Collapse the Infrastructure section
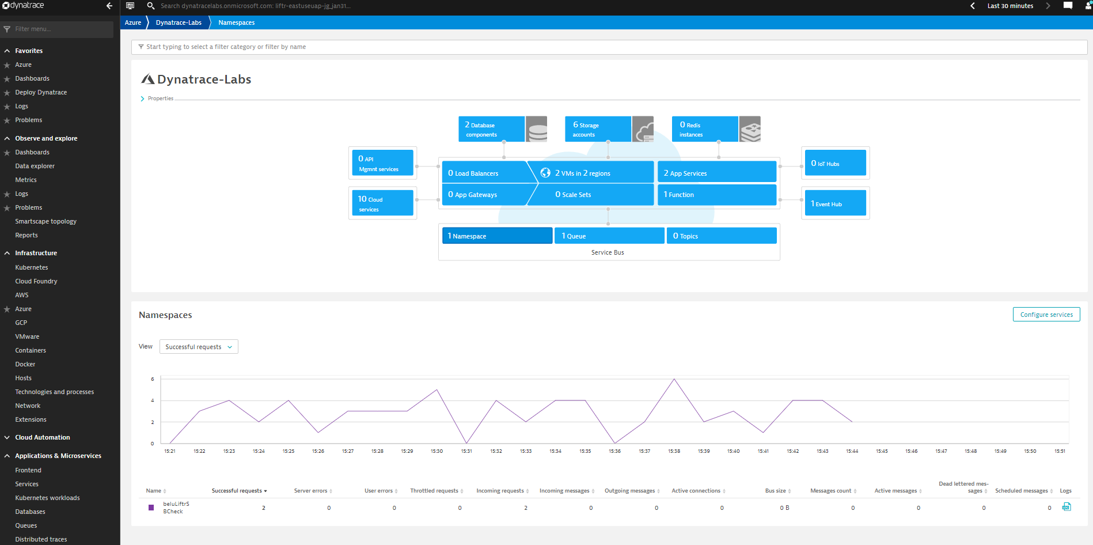1093x545 pixels. coord(7,253)
